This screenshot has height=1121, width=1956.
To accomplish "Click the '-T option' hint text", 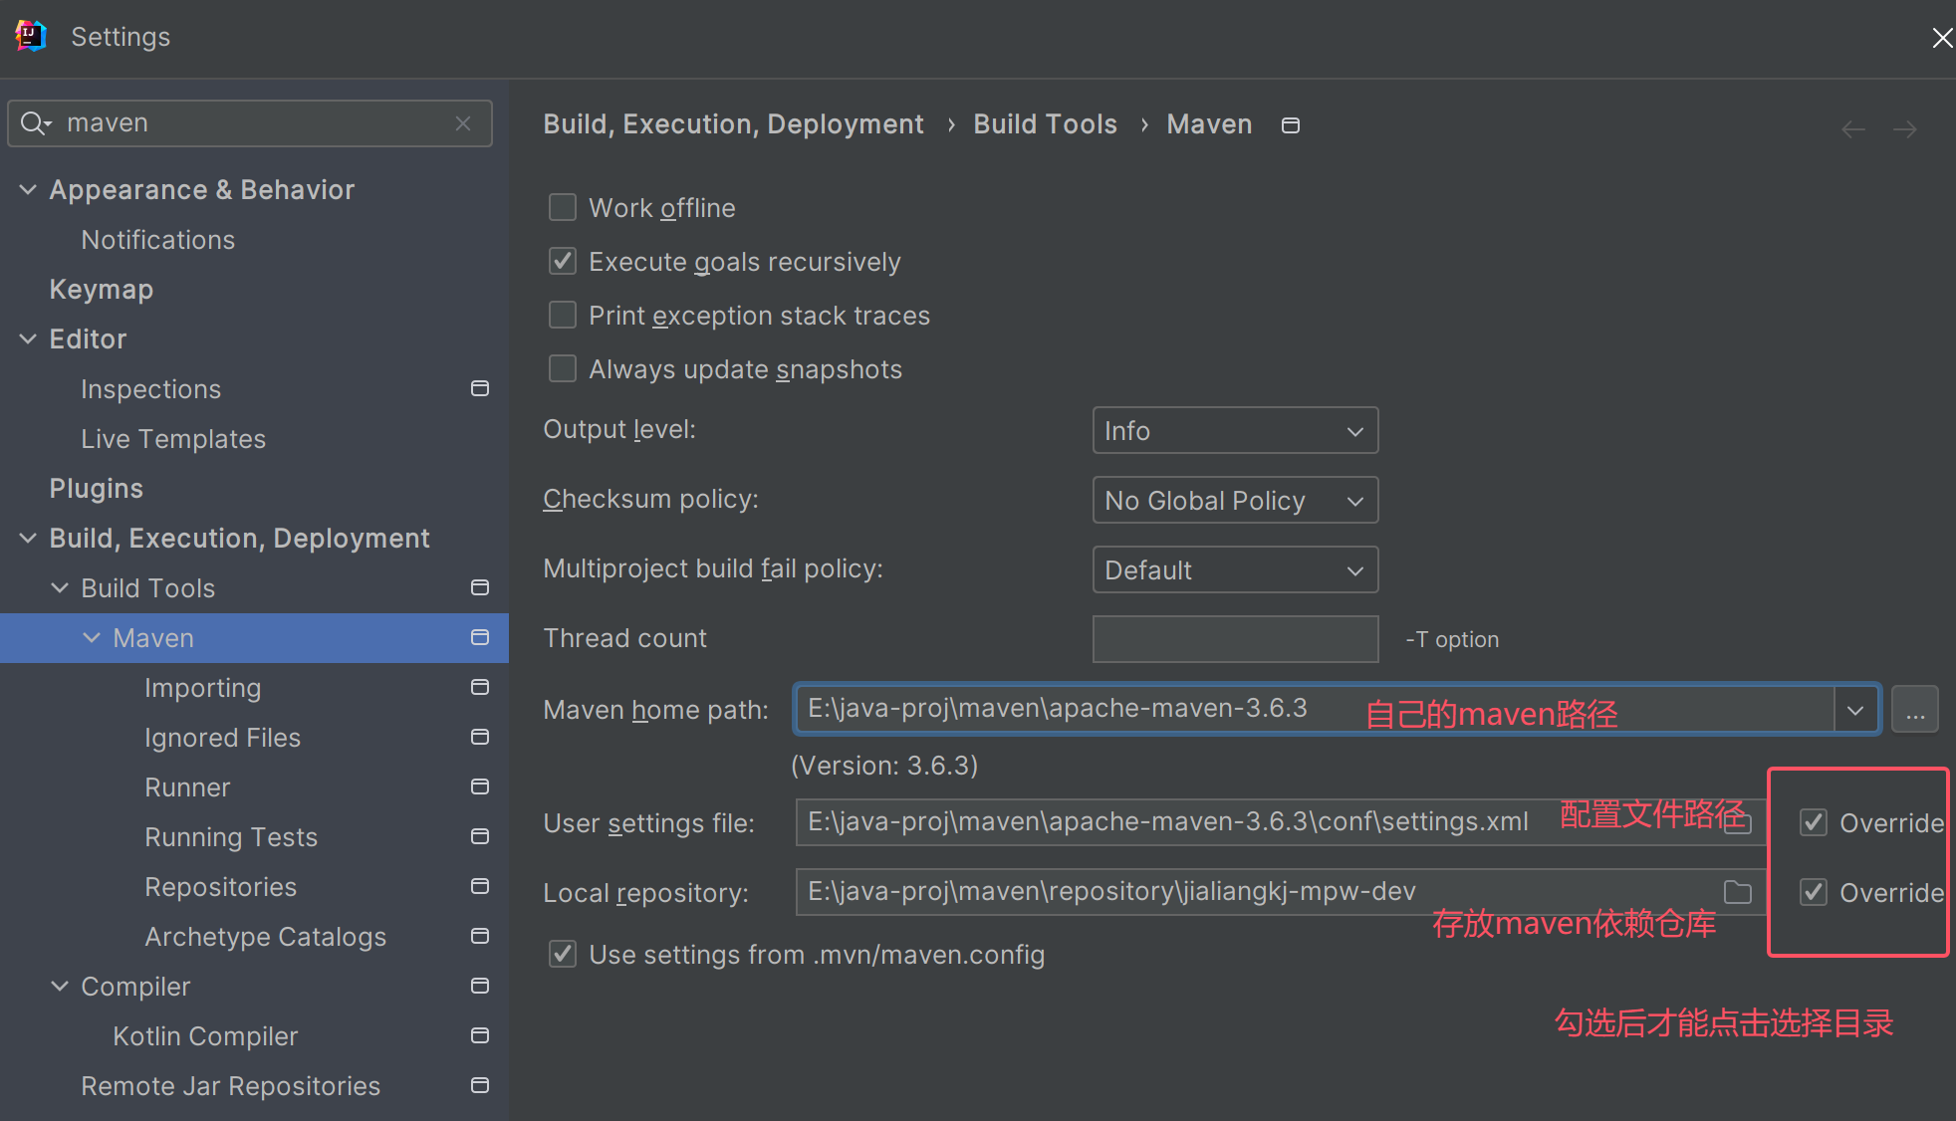I will coord(1452,639).
